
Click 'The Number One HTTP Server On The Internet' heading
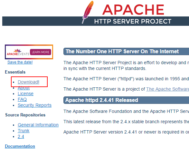(122, 51)
